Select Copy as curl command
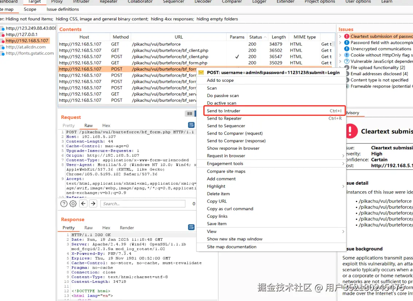The width and height of the screenshot is (413, 301). point(271,209)
